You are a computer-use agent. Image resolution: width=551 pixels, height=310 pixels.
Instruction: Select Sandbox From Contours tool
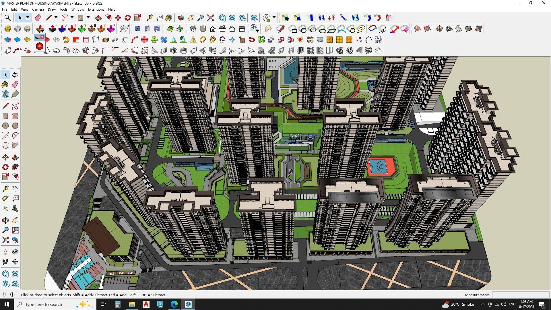click(x=417, y=29)
